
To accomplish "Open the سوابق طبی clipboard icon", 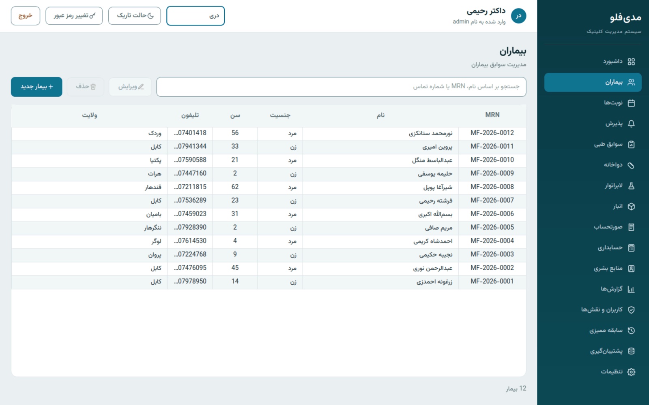I will pos(631,144).
